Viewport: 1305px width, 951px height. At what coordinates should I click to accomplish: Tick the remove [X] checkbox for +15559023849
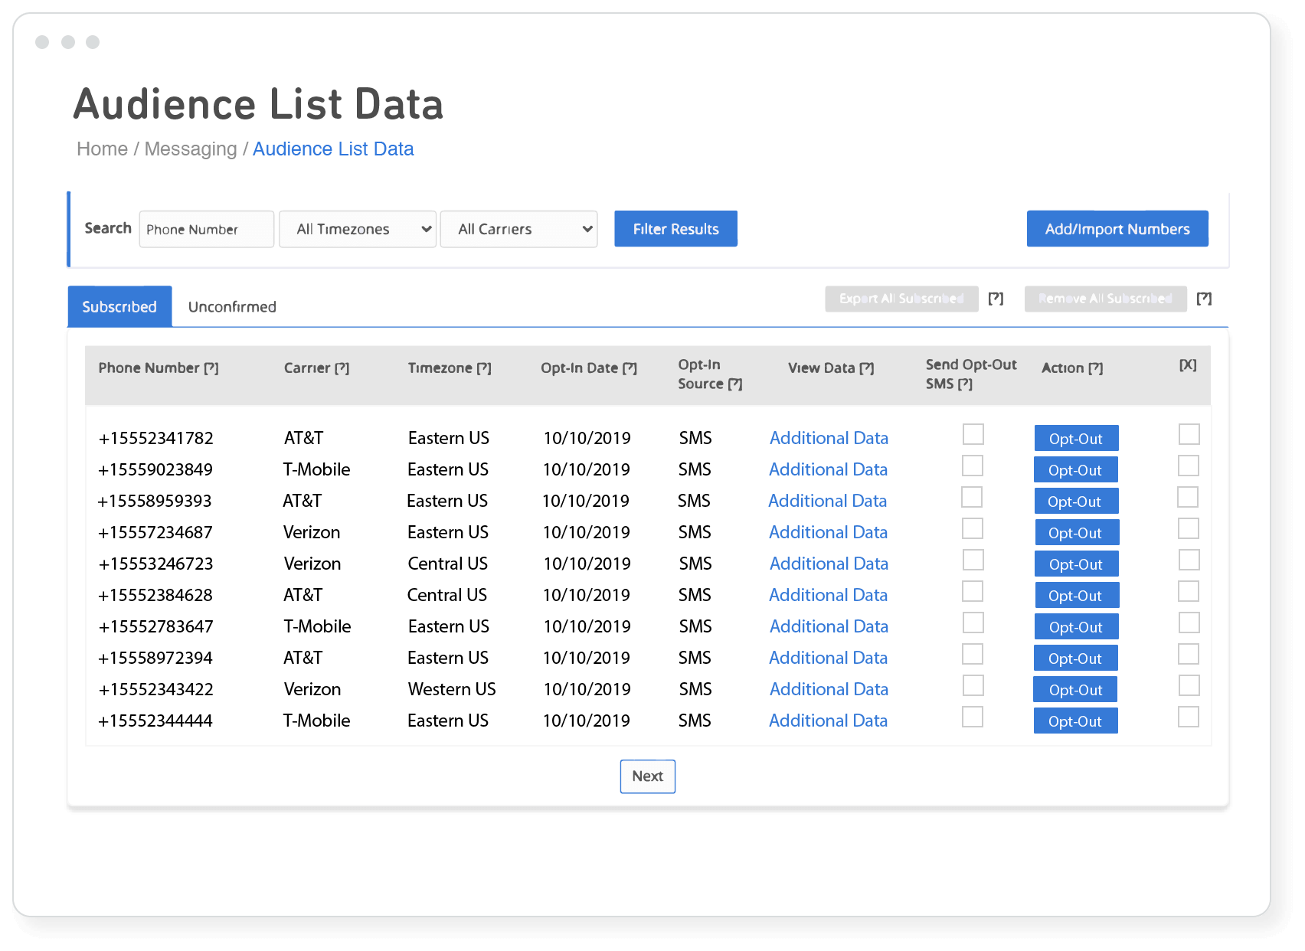click(x=1189, y=466)
